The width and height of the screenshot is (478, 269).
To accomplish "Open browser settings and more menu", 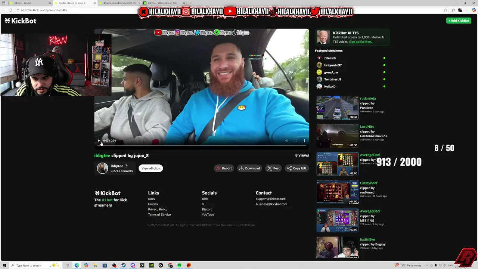I will 467,10.
